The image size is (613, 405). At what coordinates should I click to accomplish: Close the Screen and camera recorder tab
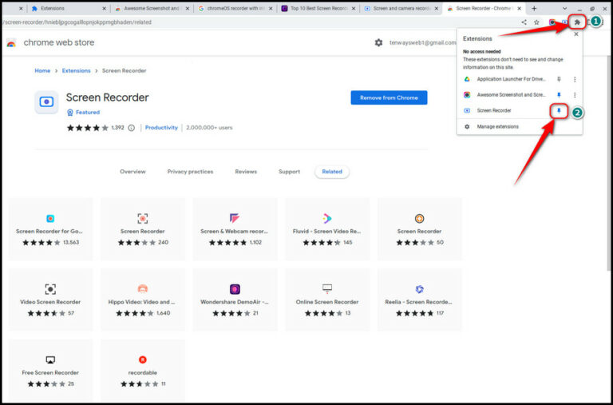pyautogui.click(x=437, y=8)
